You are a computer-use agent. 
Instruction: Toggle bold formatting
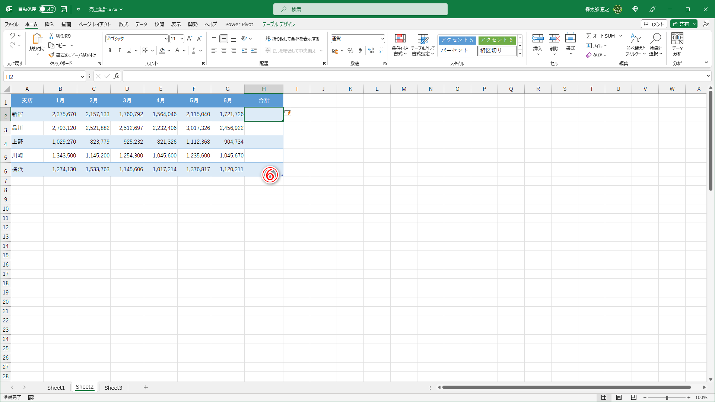pos(110,51)
